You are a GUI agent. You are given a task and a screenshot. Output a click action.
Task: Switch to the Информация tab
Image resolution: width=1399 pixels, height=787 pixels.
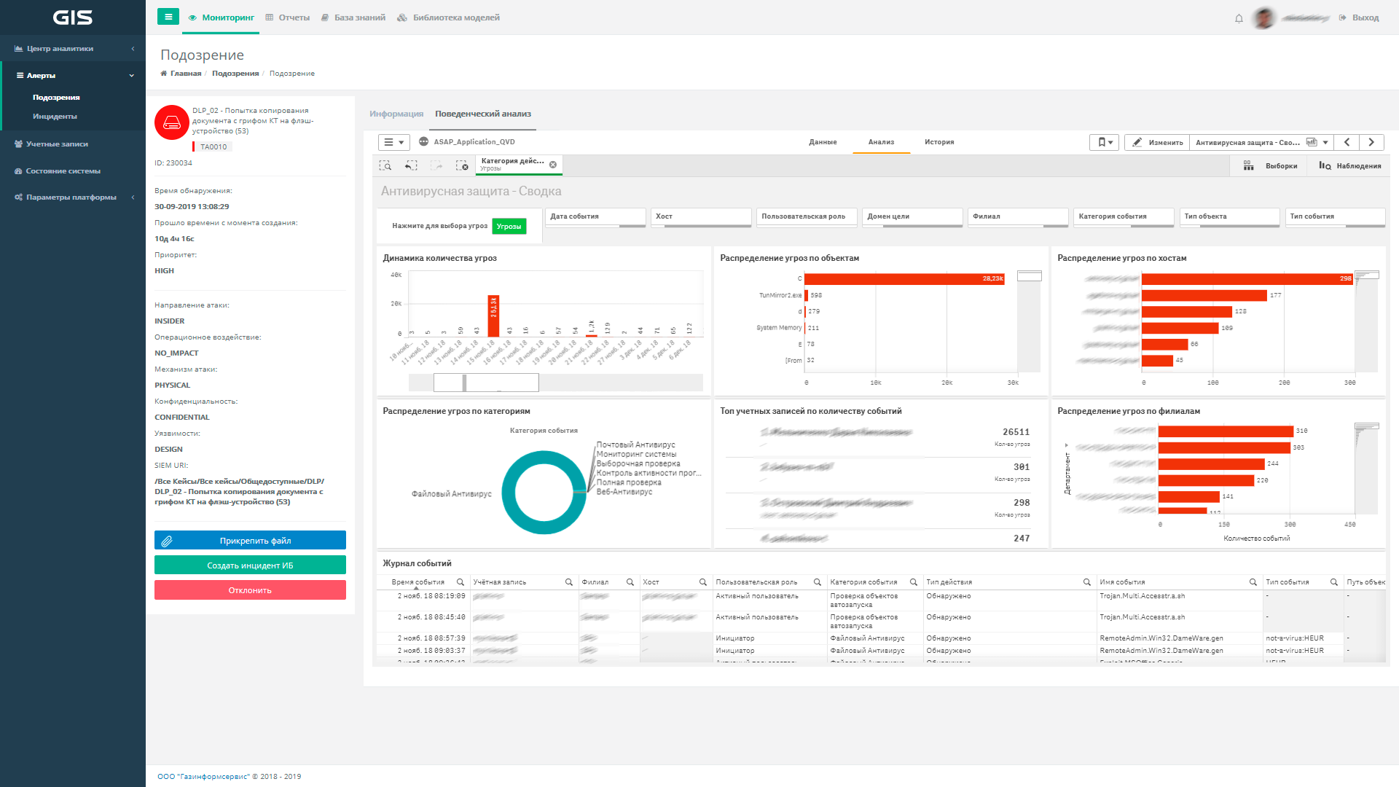click(396, 114)
